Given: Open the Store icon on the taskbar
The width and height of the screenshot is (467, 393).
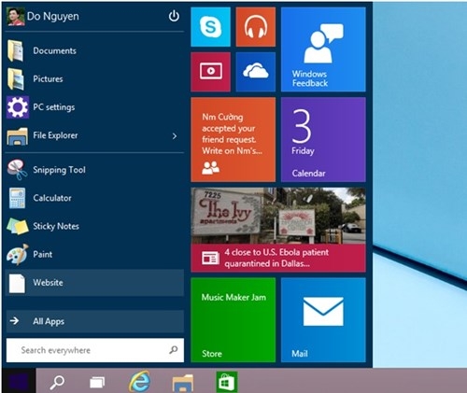Looking at the screenshot, I should click(226, 382).
